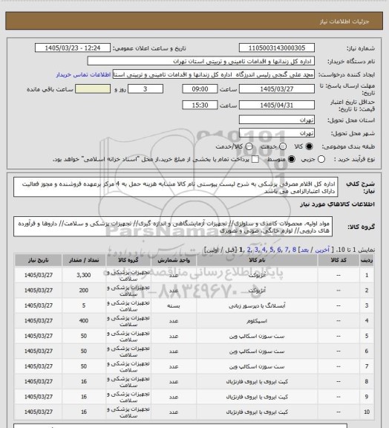Select the خدمت radio button
This screenshot has height=428, width=389.
(283, 146)
